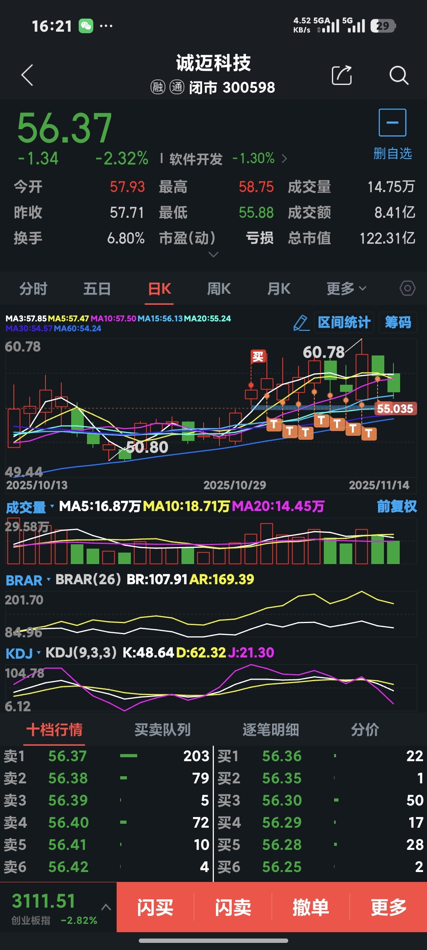The image size is (427, 950).
Task: Tap the 总市值 122.31亿 value
Action: pyautogui.click(x=387, y=238)
